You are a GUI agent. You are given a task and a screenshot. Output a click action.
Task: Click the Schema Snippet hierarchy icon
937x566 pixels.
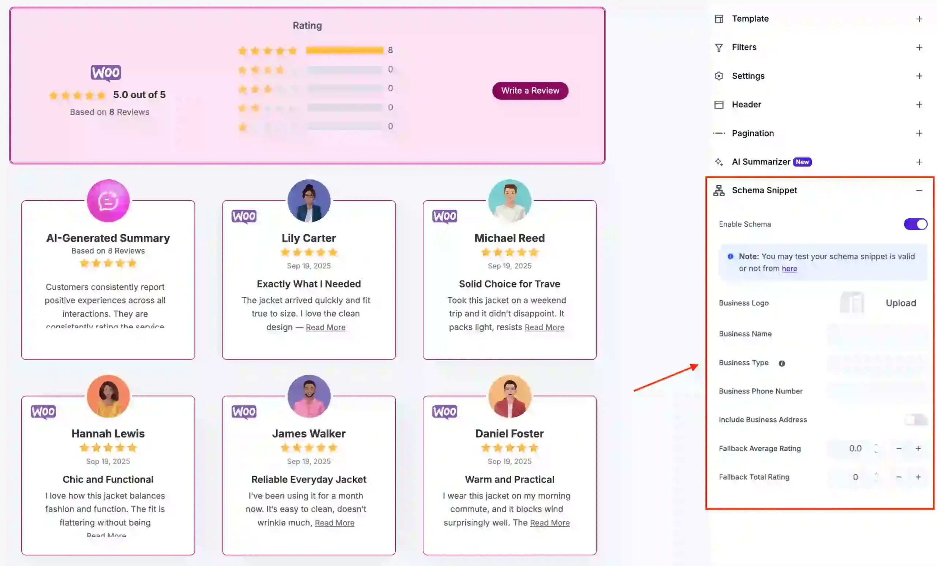click(x=719, y=191)
